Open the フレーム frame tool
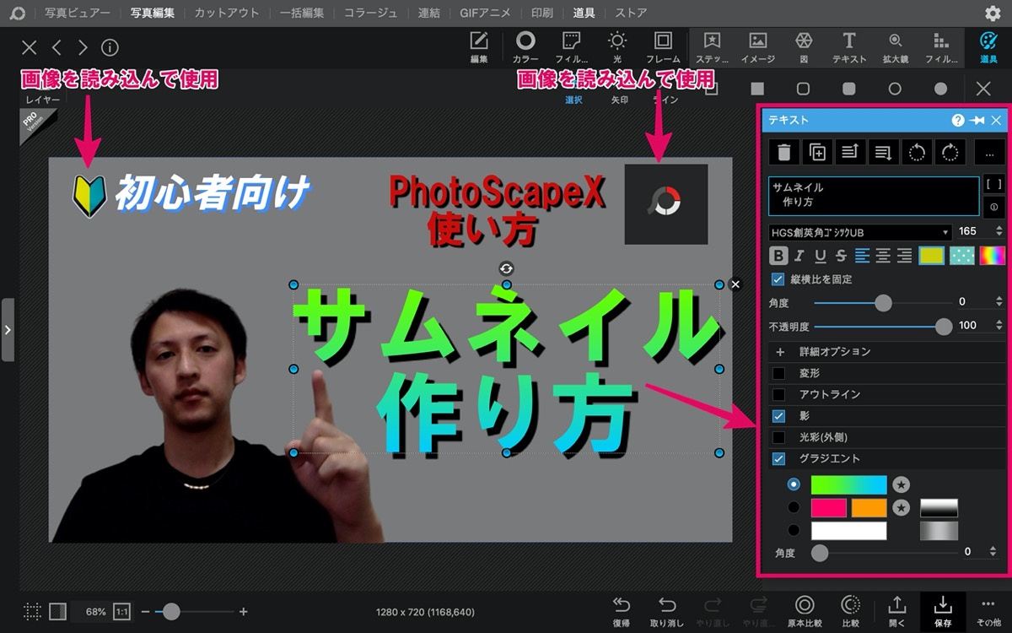The width and height of the screenshot is (1012, 633). (664, 47)
